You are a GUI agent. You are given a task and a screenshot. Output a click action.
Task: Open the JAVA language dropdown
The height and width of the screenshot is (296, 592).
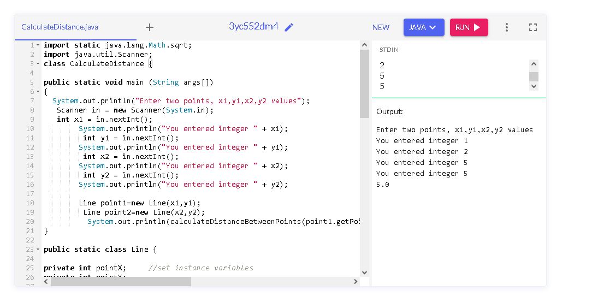423,27
